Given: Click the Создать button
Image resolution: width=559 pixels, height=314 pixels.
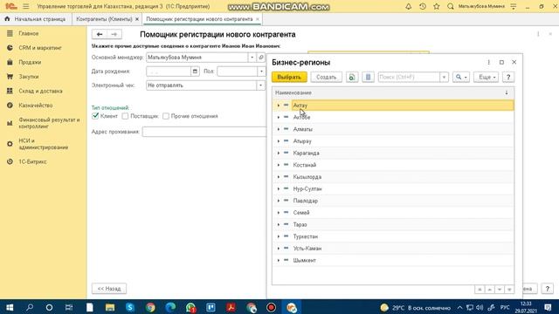Looking at the screenshot, I should pos(326,77).
